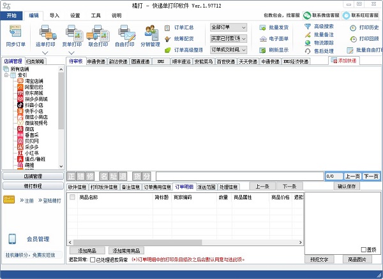Open 售后处理 after-sales handling
The image size is (383, 279).
pos(319,51)
